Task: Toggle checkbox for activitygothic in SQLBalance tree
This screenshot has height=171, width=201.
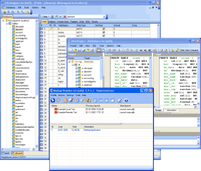Action: pyautogui.click(x=76, y=82)
